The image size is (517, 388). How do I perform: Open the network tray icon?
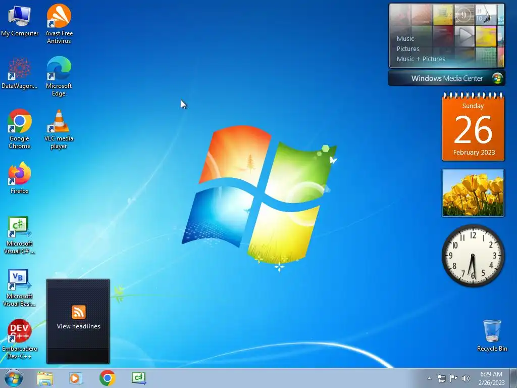pyautogui.click(x=441, y=378)
